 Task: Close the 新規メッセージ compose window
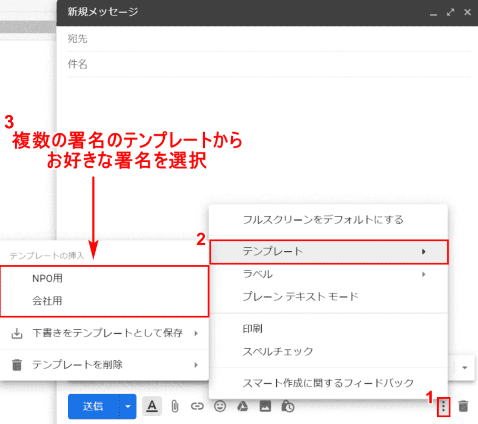coord(467,12)
